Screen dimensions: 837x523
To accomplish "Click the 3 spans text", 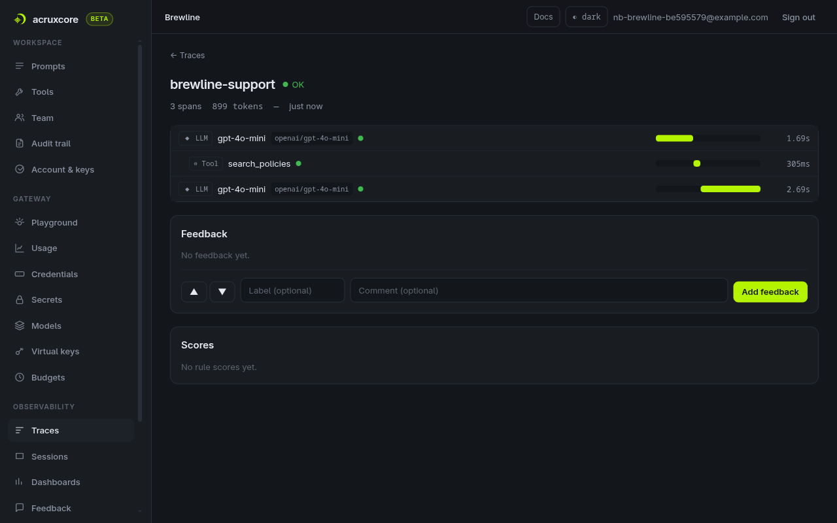I will click(x=186, y=106).
